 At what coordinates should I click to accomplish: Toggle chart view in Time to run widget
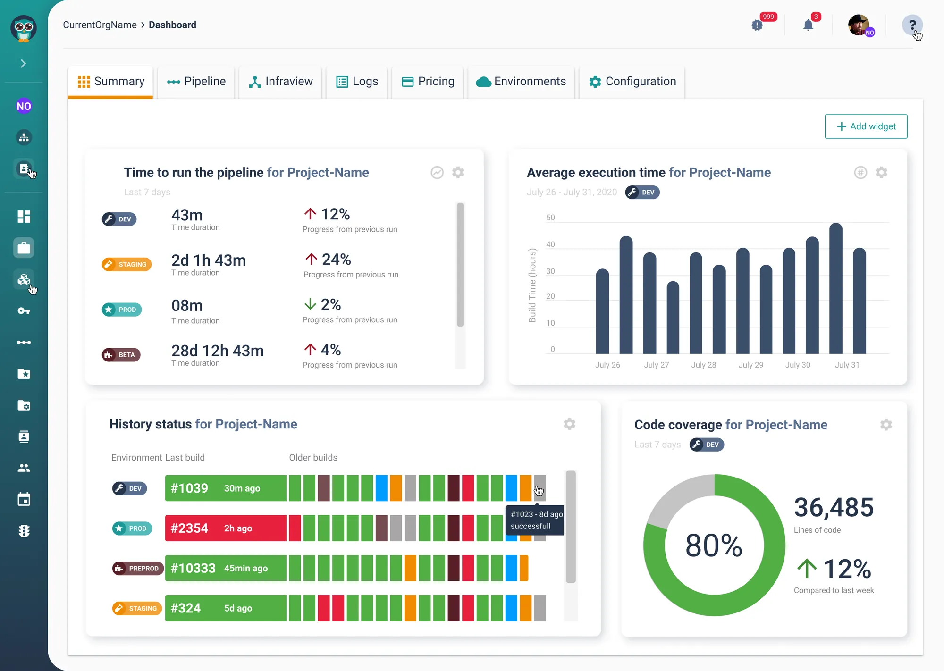pos(437,173)
